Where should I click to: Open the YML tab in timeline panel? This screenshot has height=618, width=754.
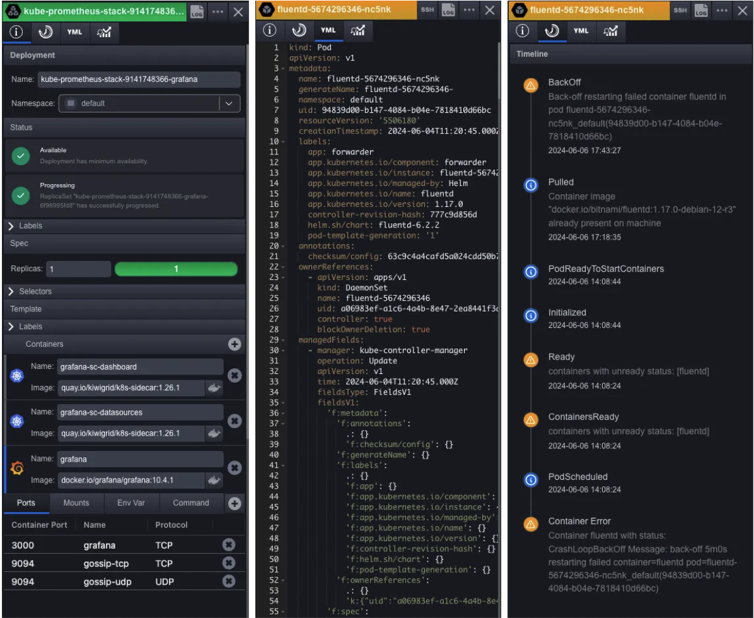(x=581, y=31)
